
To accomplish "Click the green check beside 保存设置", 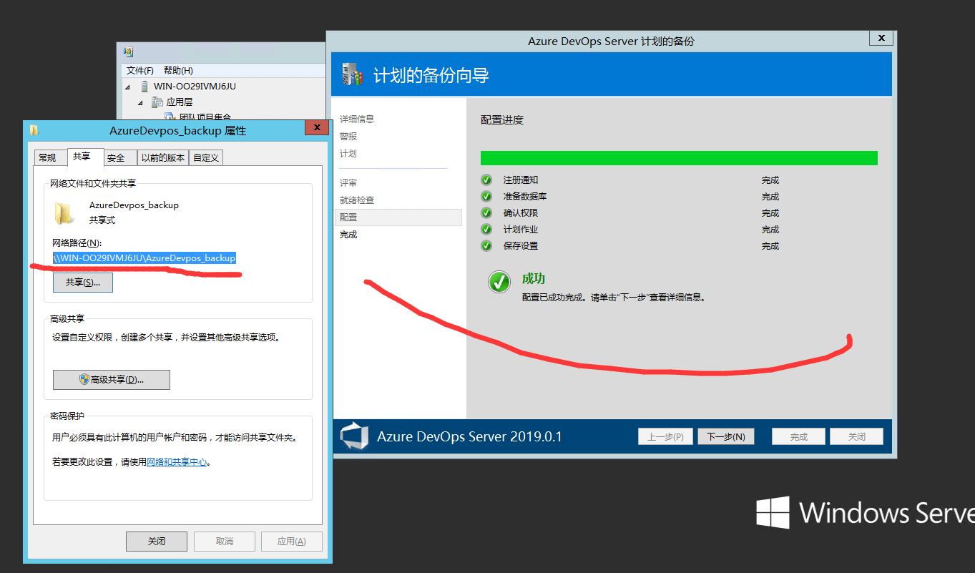I will 486,246.
